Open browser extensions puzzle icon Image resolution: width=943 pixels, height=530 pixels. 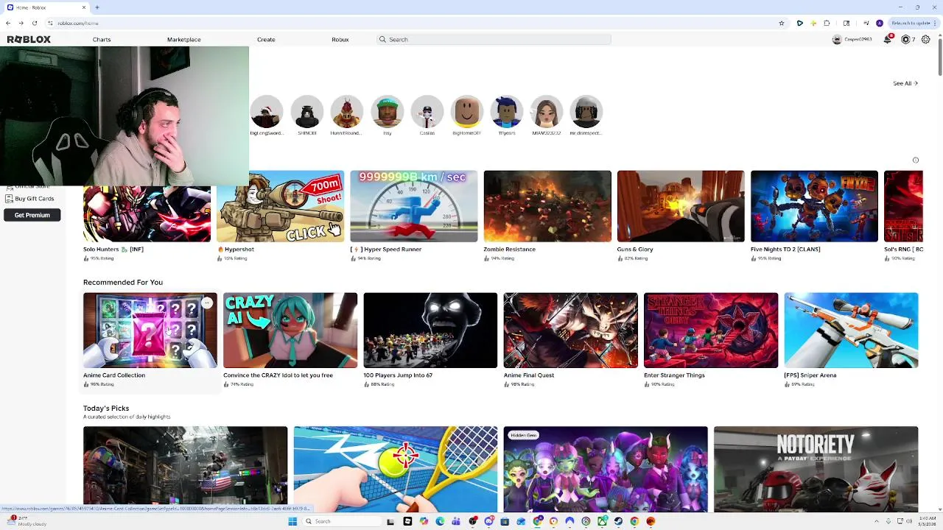[827, 23]
